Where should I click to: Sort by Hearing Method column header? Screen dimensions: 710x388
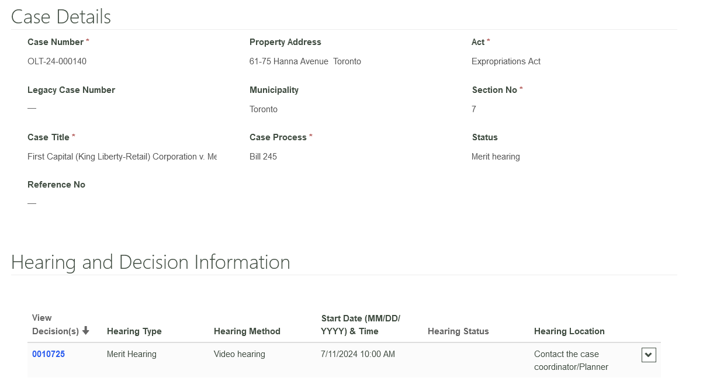tap(247, 331)
